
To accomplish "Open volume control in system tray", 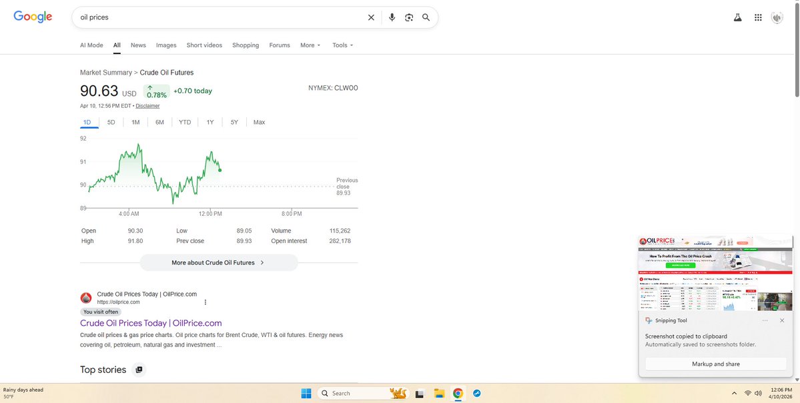I will coord(758,393).
